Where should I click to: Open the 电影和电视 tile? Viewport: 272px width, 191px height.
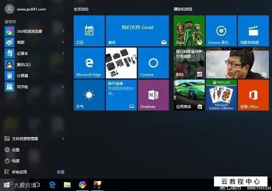(253, 31)
